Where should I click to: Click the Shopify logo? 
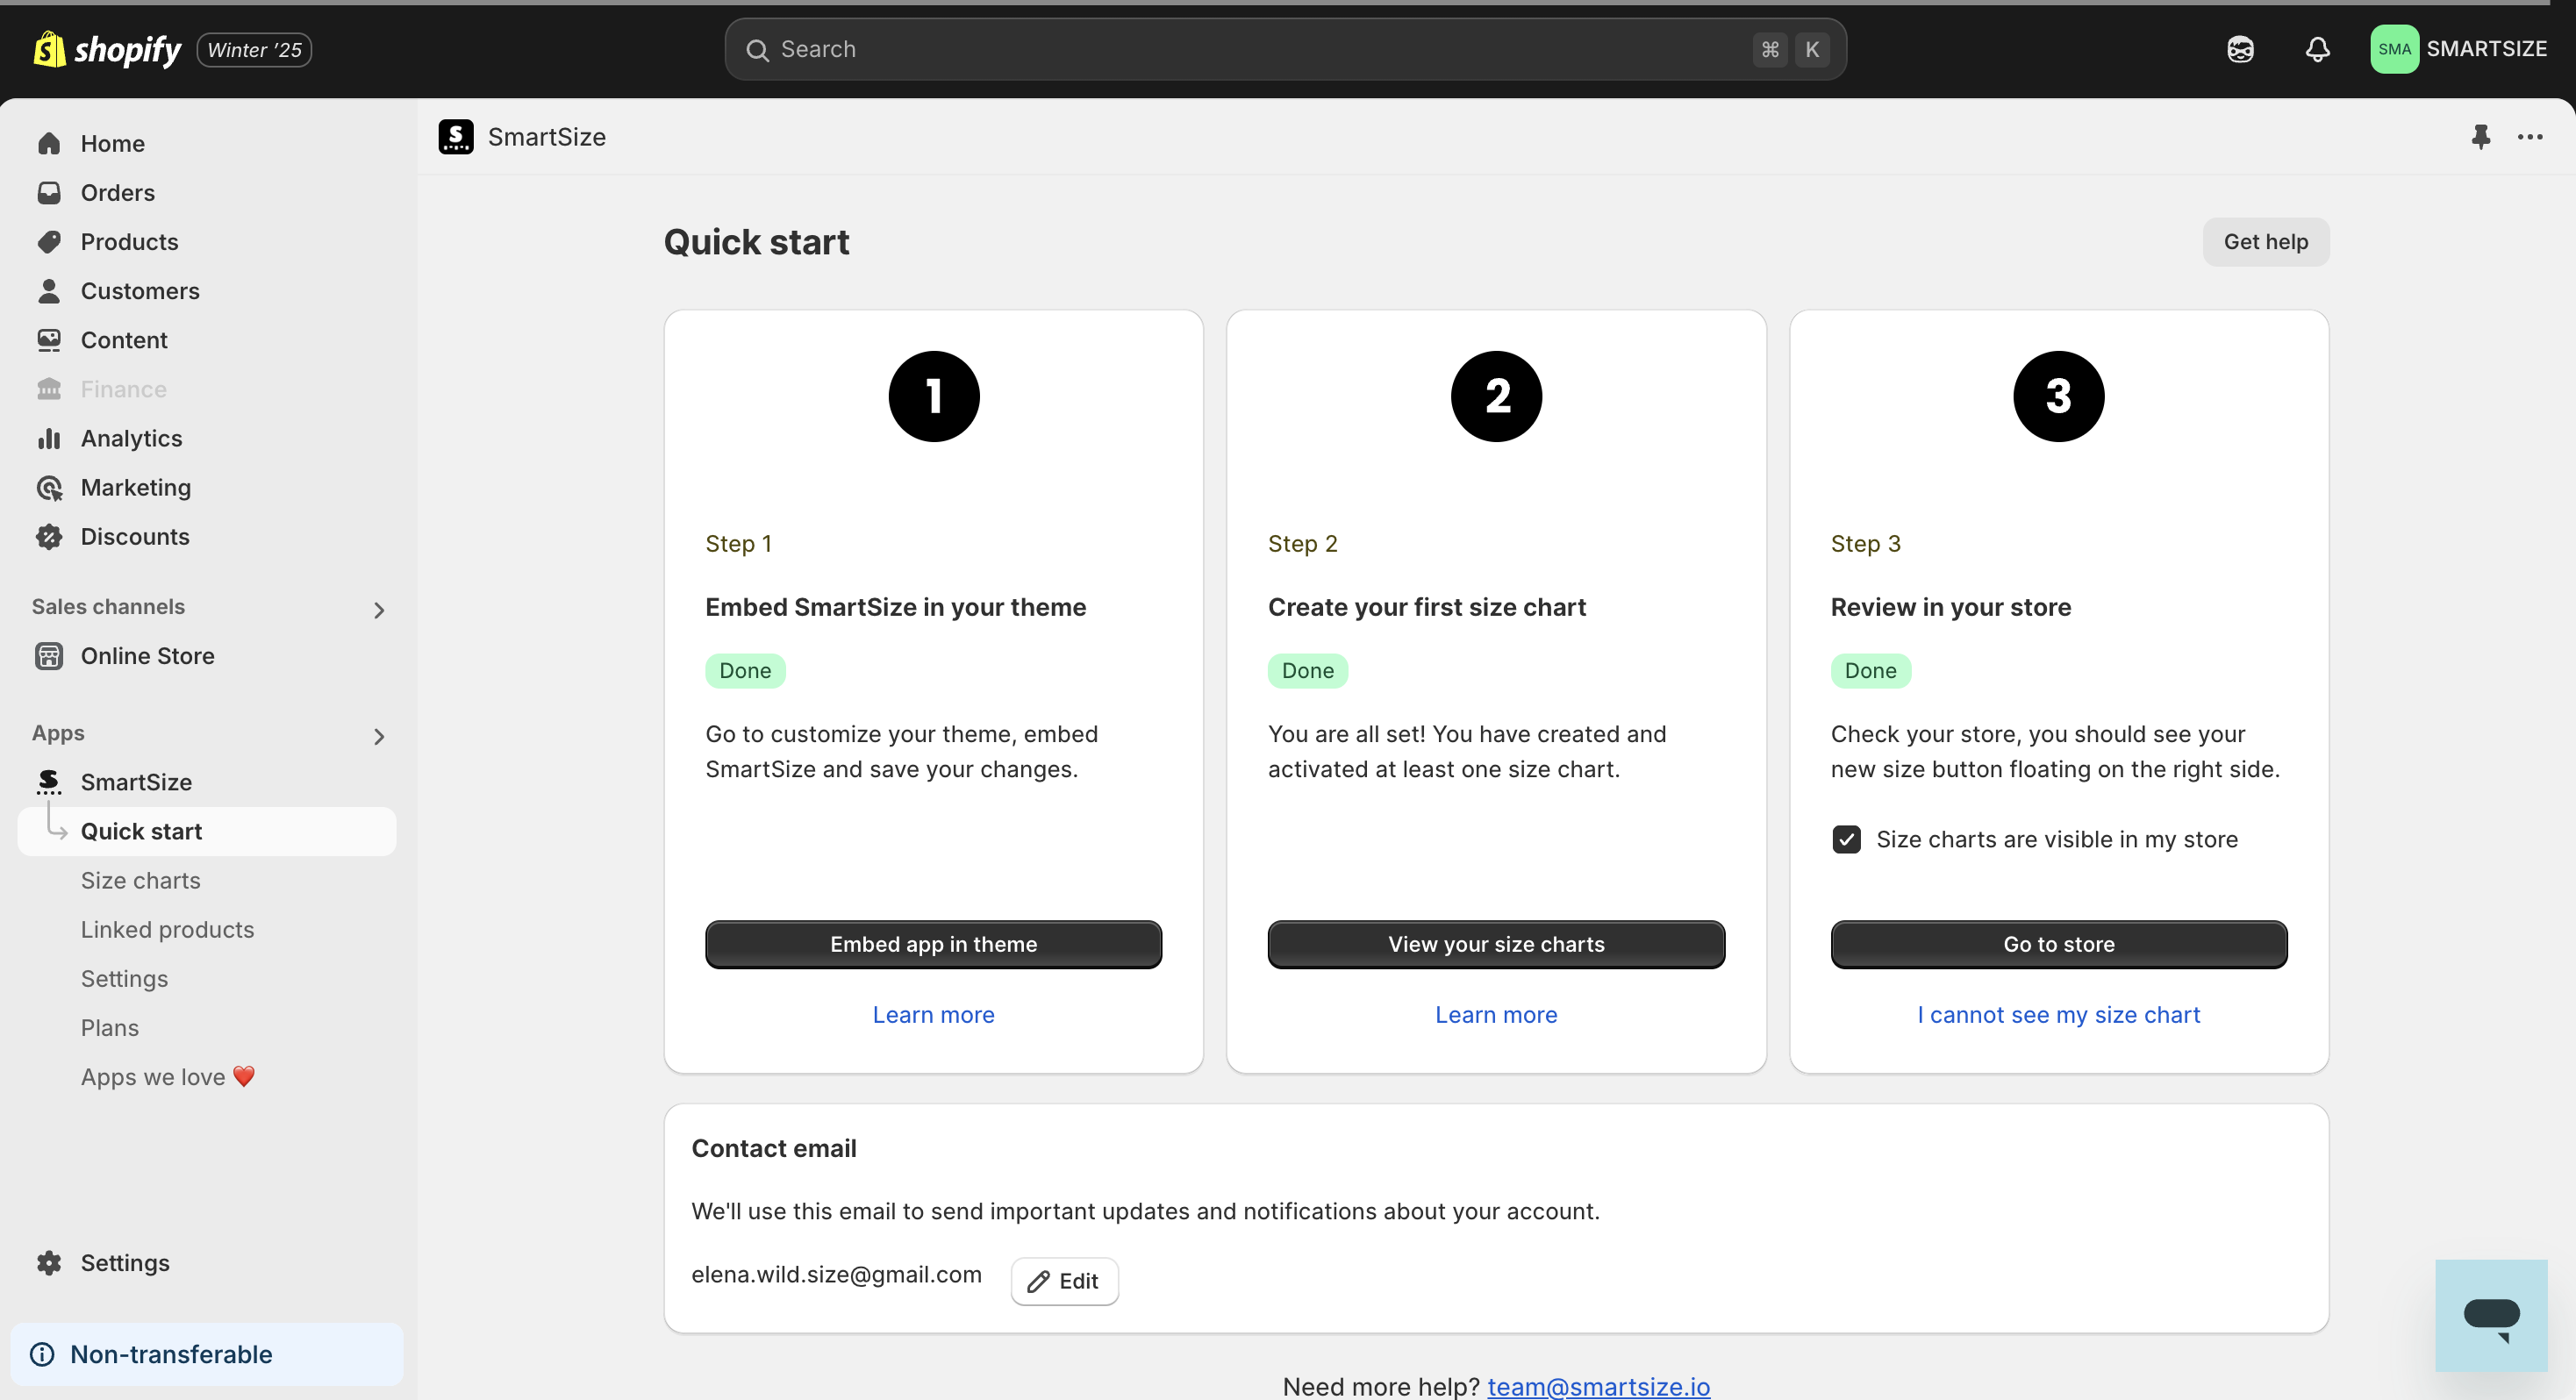(x=107, y=49)
